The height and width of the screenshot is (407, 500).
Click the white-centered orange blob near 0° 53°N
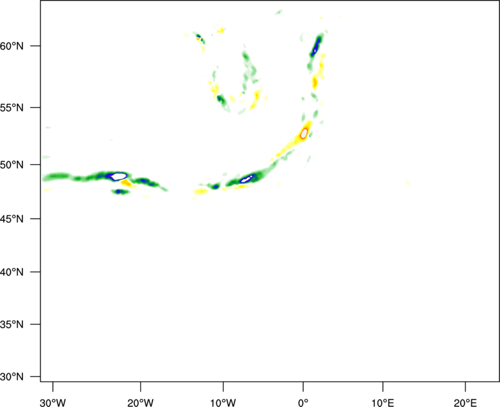tap(304, 133)
